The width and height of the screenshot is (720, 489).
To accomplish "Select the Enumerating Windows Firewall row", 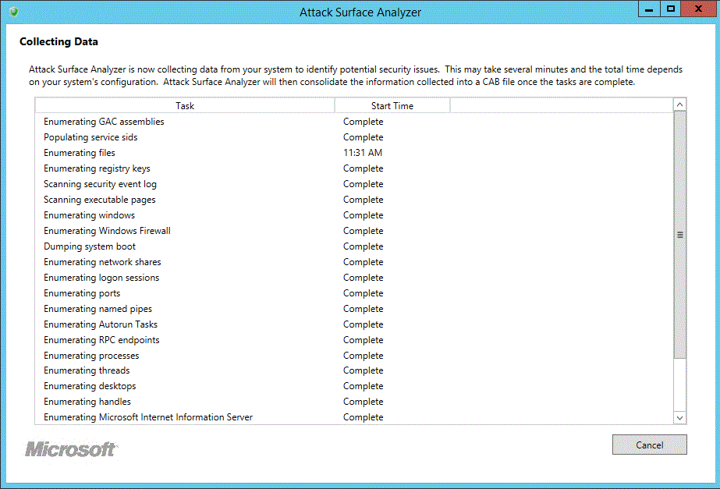I will point(107,231).
